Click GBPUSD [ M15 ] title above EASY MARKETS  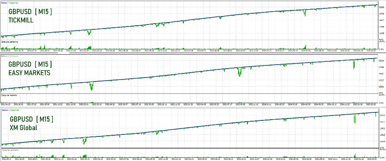point(30,64)
